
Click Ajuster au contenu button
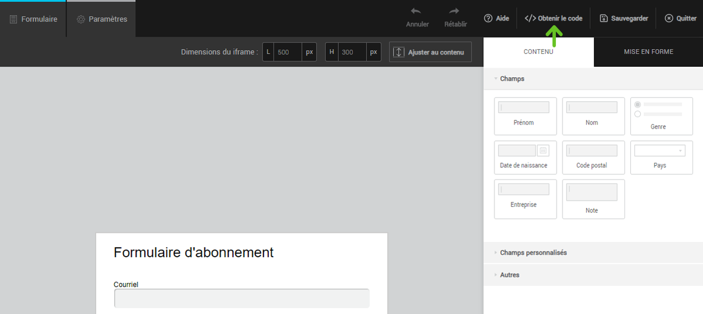(430, 52)
